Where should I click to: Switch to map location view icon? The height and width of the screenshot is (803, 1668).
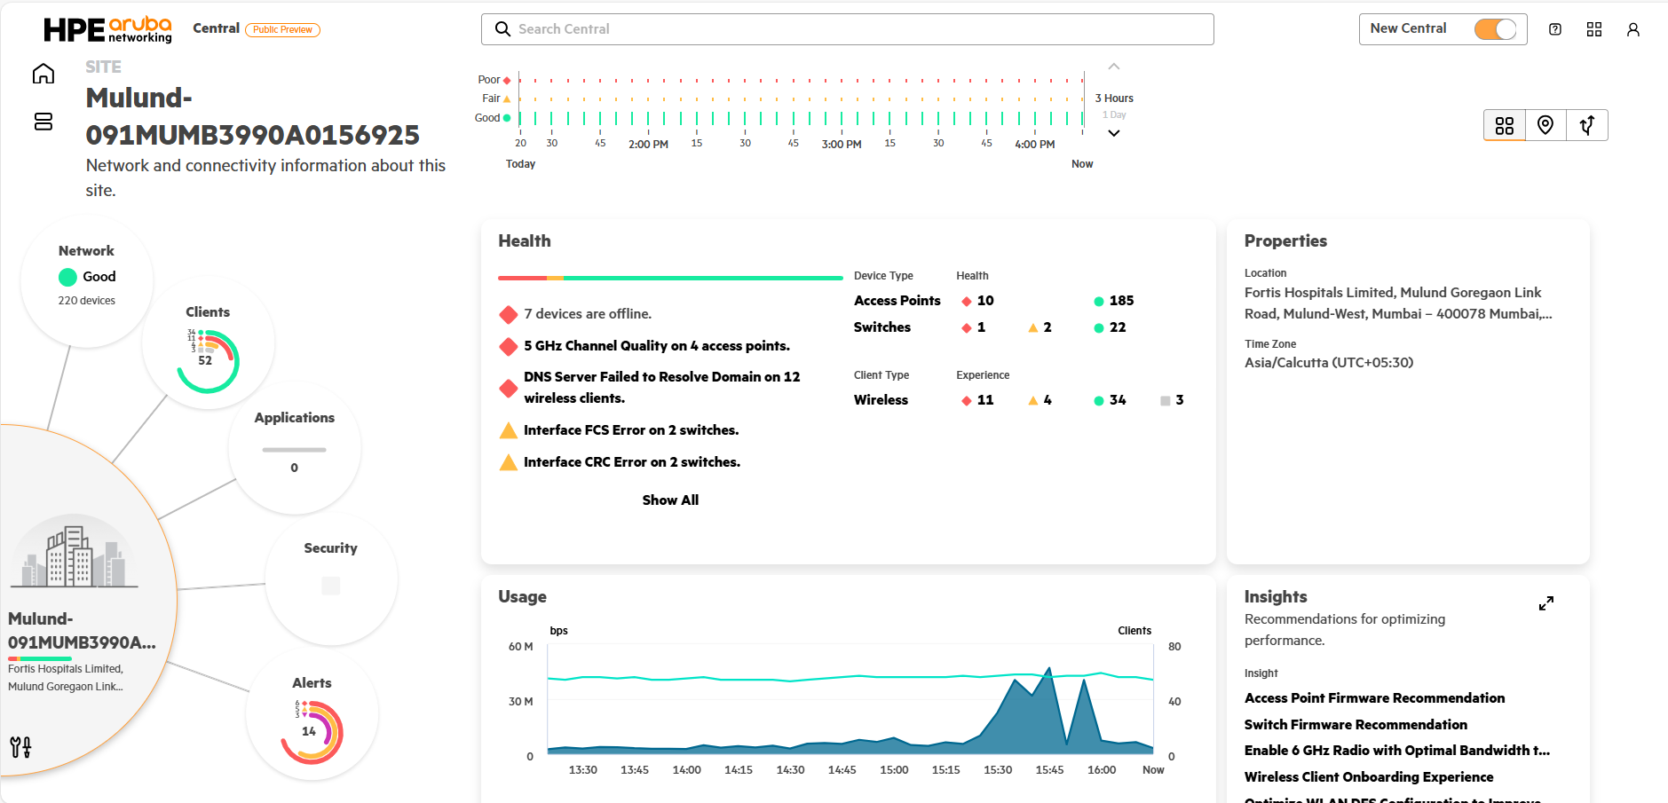pos(1545,125)
